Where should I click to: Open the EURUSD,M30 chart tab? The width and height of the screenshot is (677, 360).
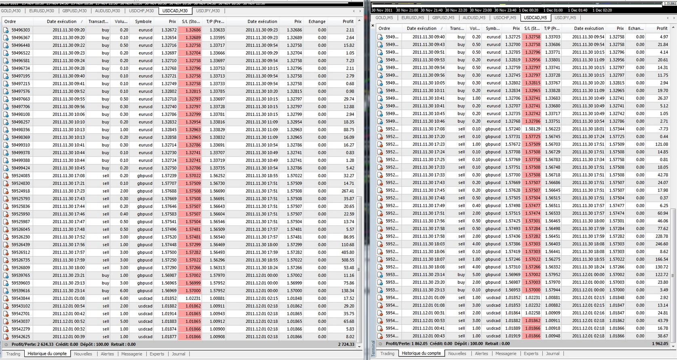[x=41, y=11]
